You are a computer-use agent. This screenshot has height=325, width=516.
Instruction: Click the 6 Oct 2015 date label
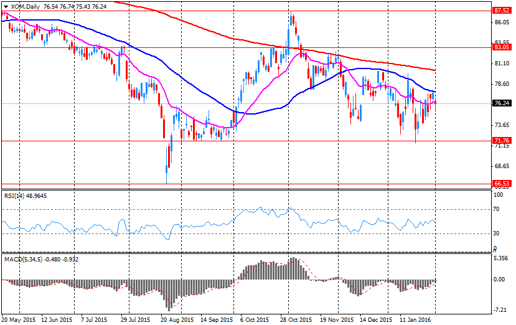[255, 320]
